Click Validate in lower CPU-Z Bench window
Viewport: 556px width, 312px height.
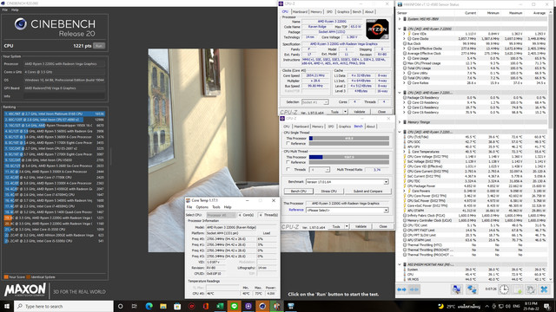coord(361,226)
